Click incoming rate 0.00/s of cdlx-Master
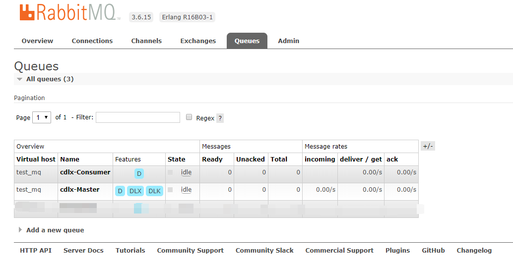 click(x=326, y=190)
